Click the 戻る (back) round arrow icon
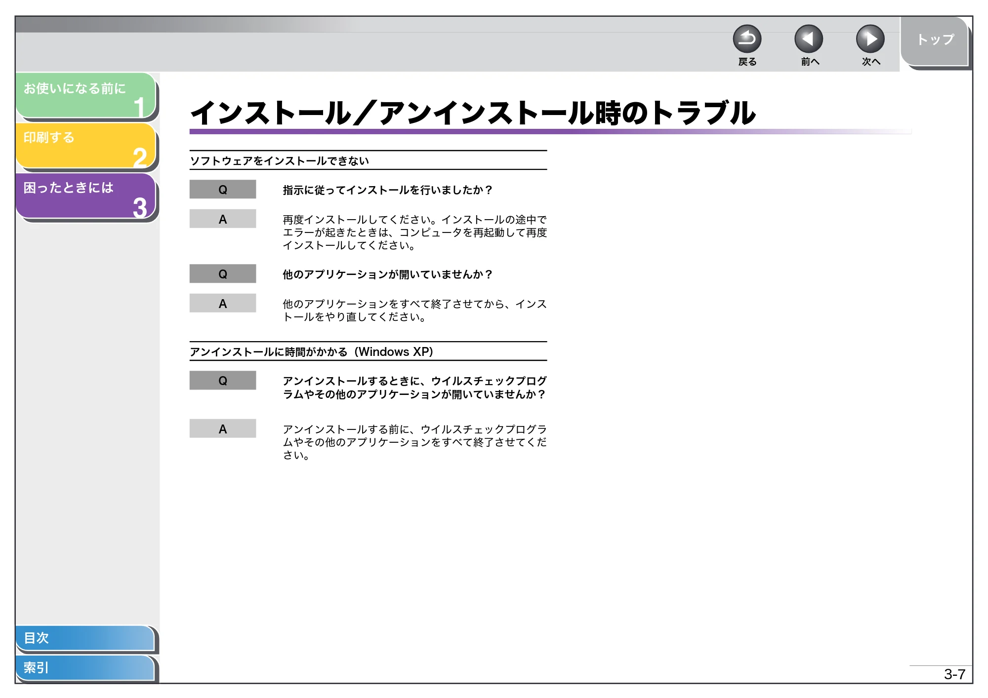Screen dimensions: 988x698 [x=746, y=39]
